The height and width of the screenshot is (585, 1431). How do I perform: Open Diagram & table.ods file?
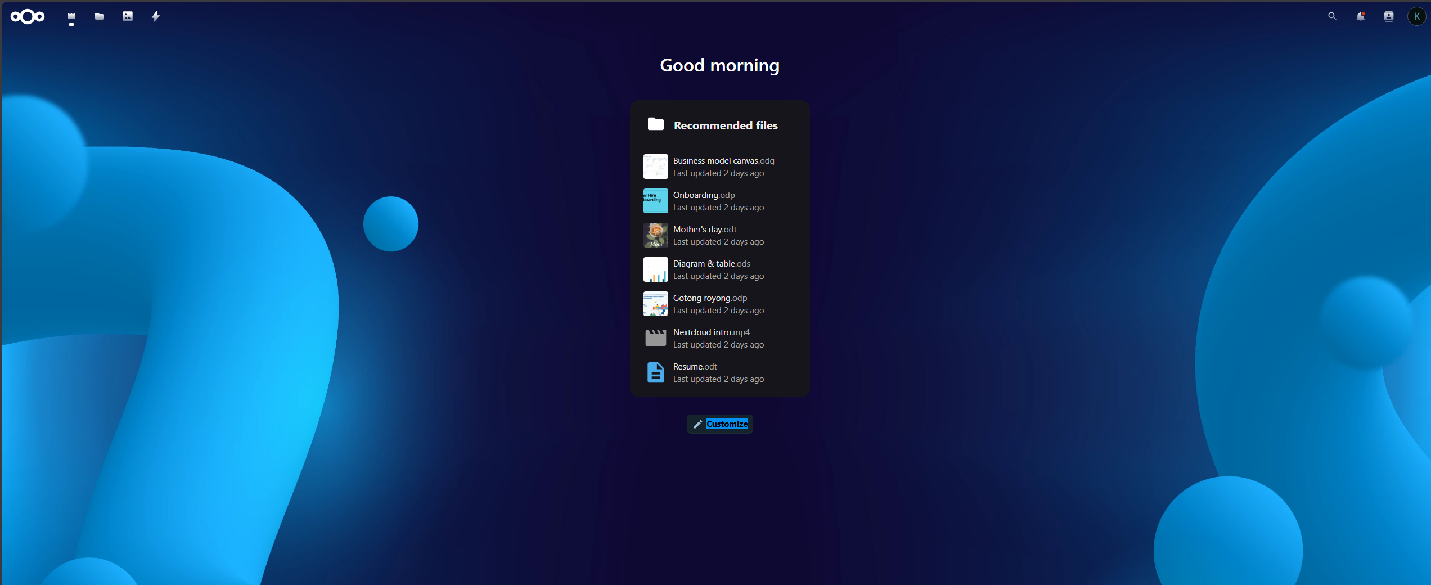click(720, 269)
